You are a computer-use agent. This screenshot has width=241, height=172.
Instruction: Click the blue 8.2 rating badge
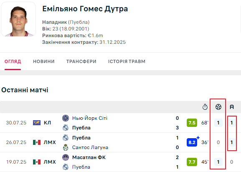(192, 142)
